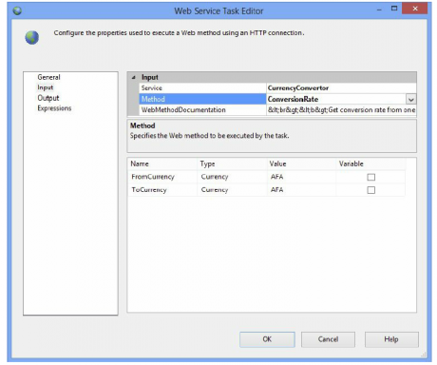Select the FromCurrency parameter name
This screenshot has width=437, height=365.
[x=153, y=177]
